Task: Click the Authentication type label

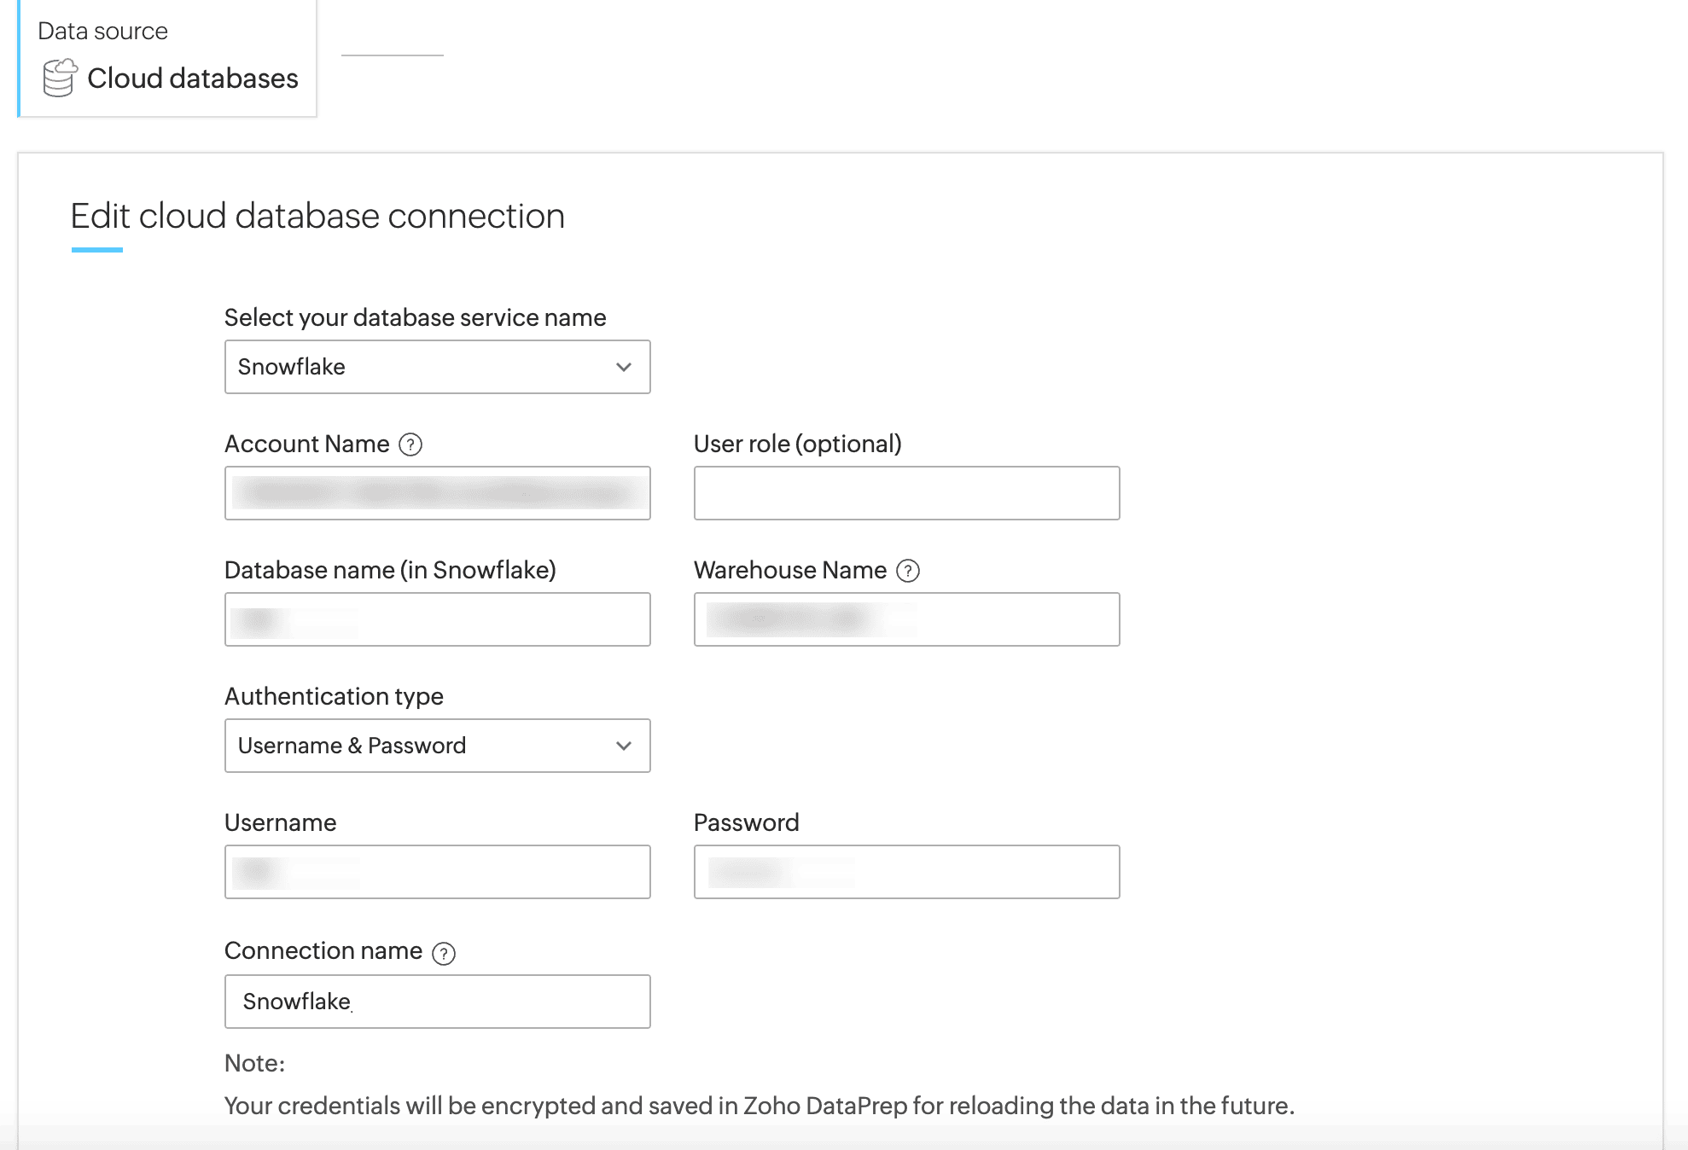Action: point(334,696)
